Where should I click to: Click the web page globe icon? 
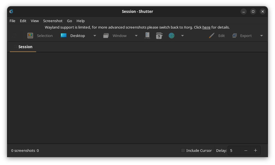[x=172, y=36]
